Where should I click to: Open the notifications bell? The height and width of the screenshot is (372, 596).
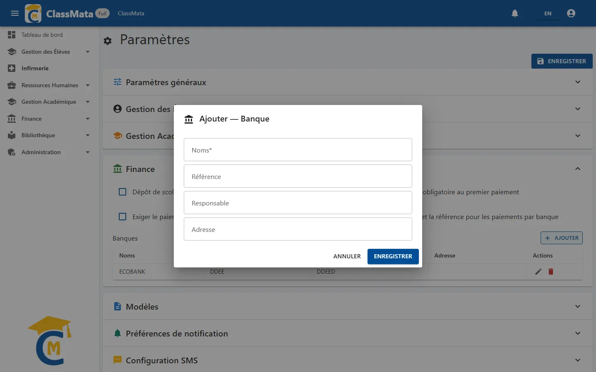(515, 13)
